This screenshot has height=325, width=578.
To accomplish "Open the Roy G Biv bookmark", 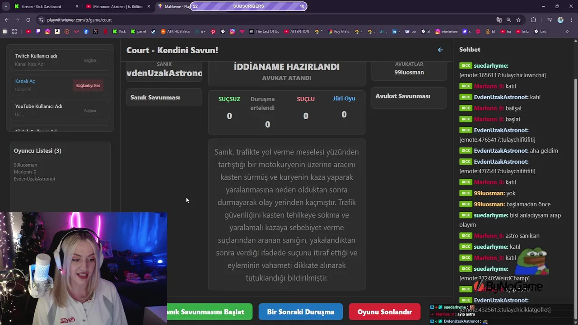I will [339, 32].
